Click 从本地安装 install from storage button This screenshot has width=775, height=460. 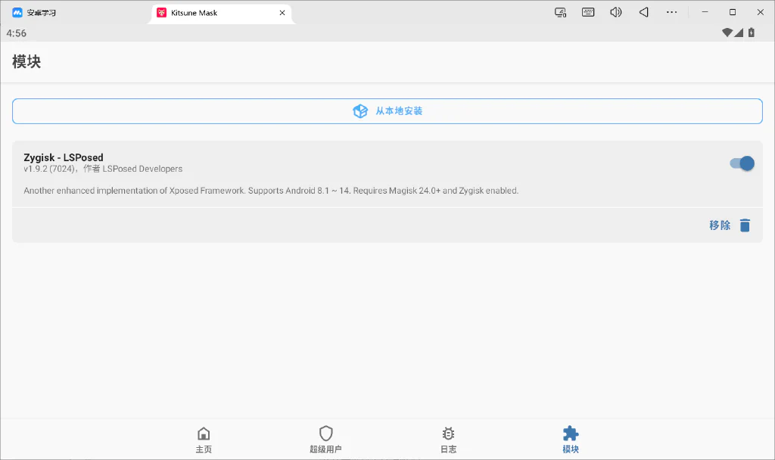click(x=387, y=111)
